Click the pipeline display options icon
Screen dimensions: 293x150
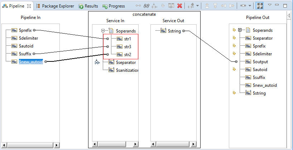point(243,6)
